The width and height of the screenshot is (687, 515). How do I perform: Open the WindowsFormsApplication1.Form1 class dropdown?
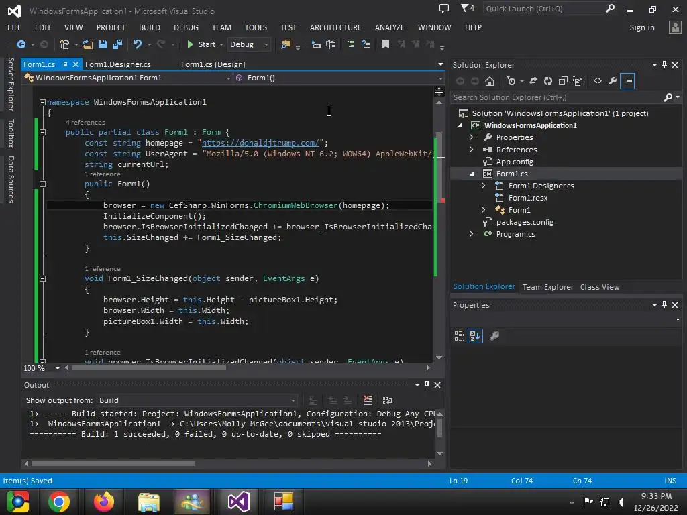tap(127, 78)
